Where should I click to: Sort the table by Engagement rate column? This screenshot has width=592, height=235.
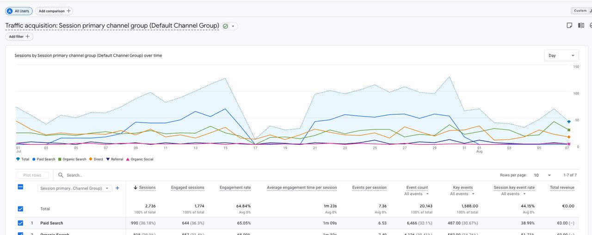coord(235,188)
